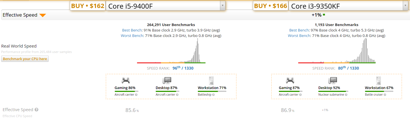Open the Core i3-9350KF CPU dropdown

pos(349,6)
